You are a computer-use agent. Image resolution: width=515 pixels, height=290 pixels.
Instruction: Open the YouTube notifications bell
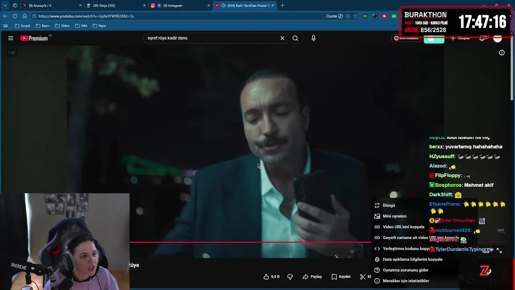[482, 38]
